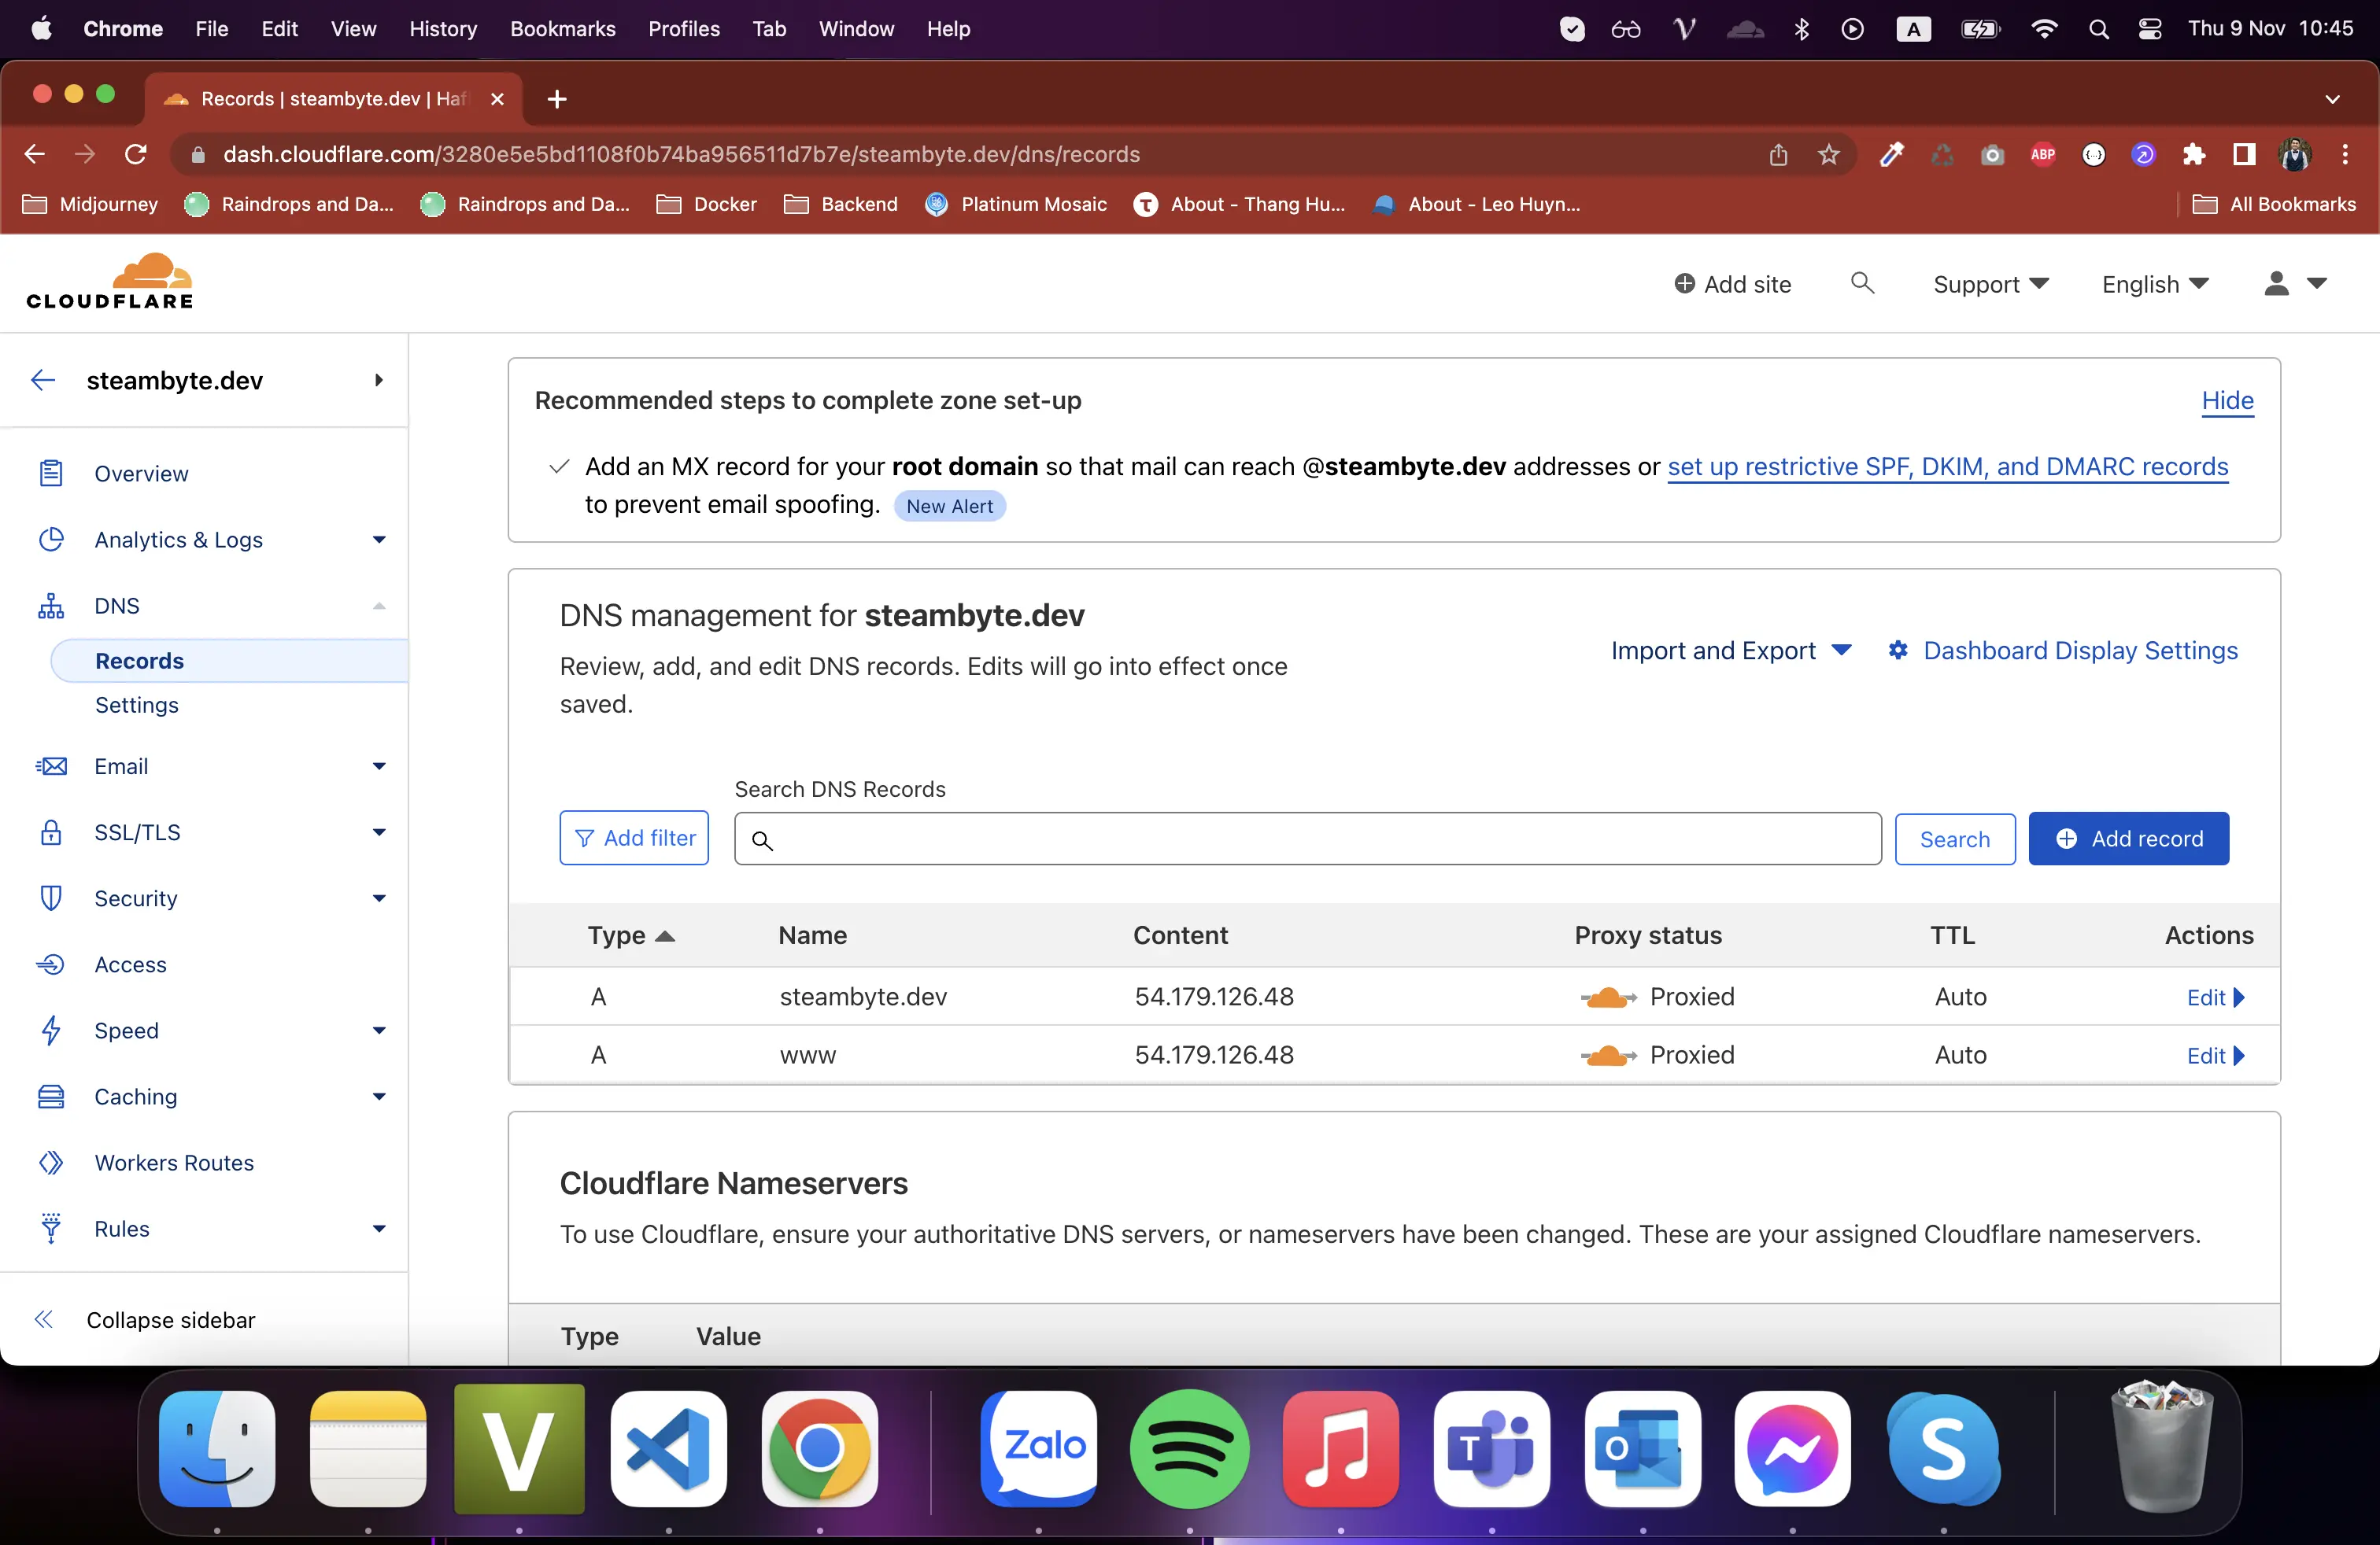Open a new browser tab
Viewport: 2380px width, 1545px height.
(557, 98)
